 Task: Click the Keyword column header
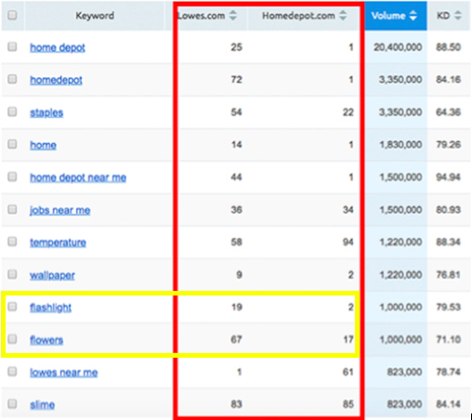pos(95,16)
